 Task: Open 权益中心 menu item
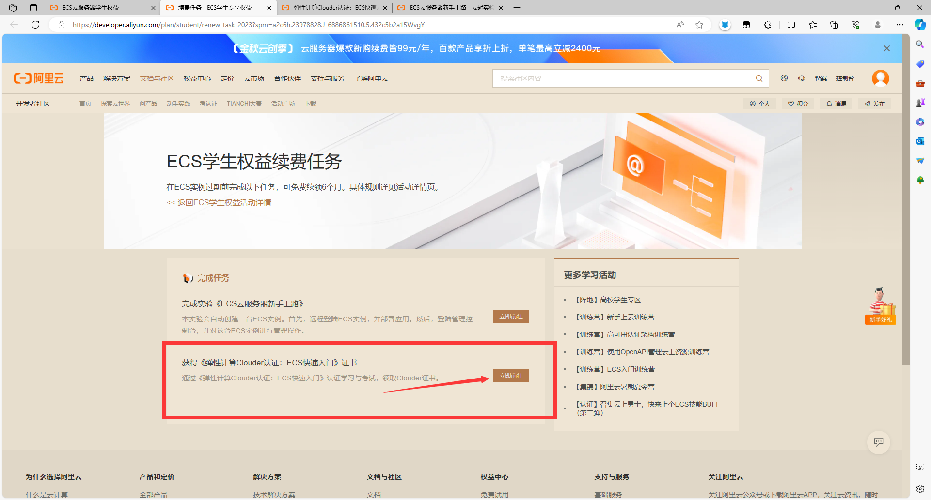click(x=197, y=78)
